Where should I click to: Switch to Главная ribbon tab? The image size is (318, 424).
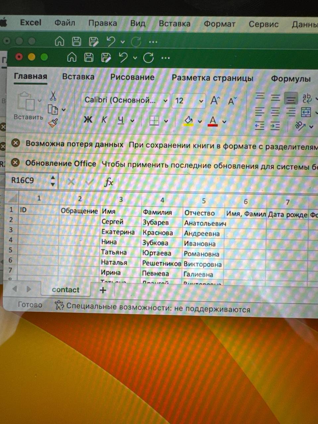click(x=30, y=76)
